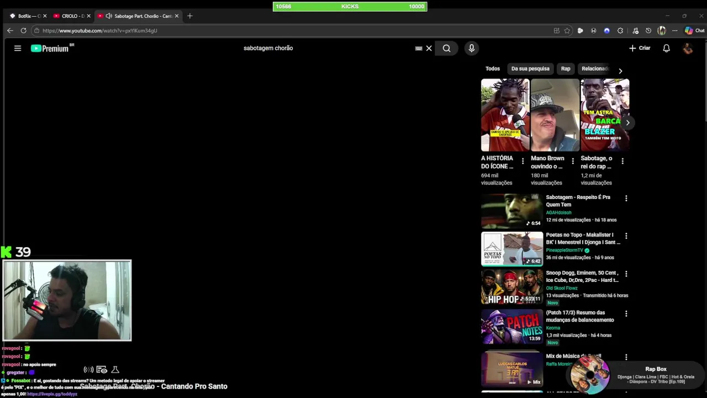The width and height of the screenshot is (707, 398).
Task: Open the browser apps grid icon in address bar
Action: [556, 30]
